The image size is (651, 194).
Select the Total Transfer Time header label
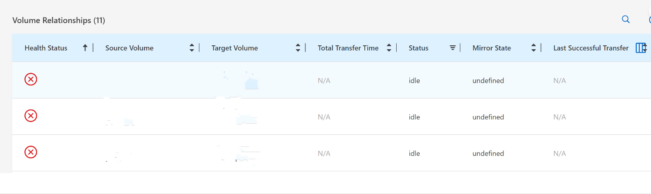(348, 48)
